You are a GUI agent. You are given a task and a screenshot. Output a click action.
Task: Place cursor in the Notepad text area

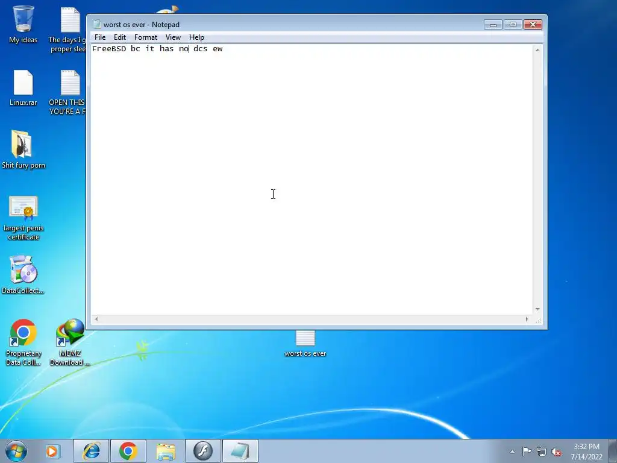312,179
